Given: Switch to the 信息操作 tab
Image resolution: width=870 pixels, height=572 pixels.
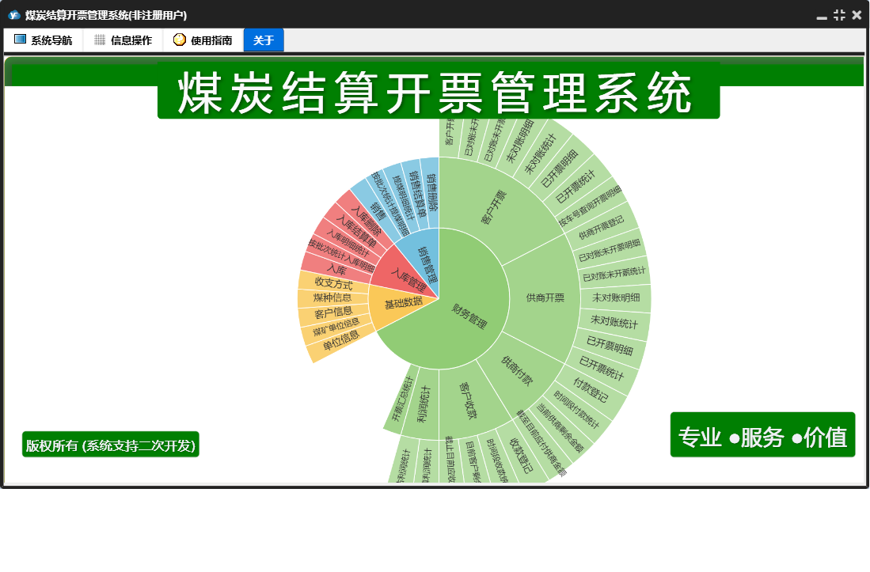Looking at the screenshot, I should click(x=123, y=40).
